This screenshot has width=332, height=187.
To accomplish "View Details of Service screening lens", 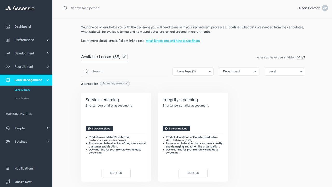I will click(116, 173).
